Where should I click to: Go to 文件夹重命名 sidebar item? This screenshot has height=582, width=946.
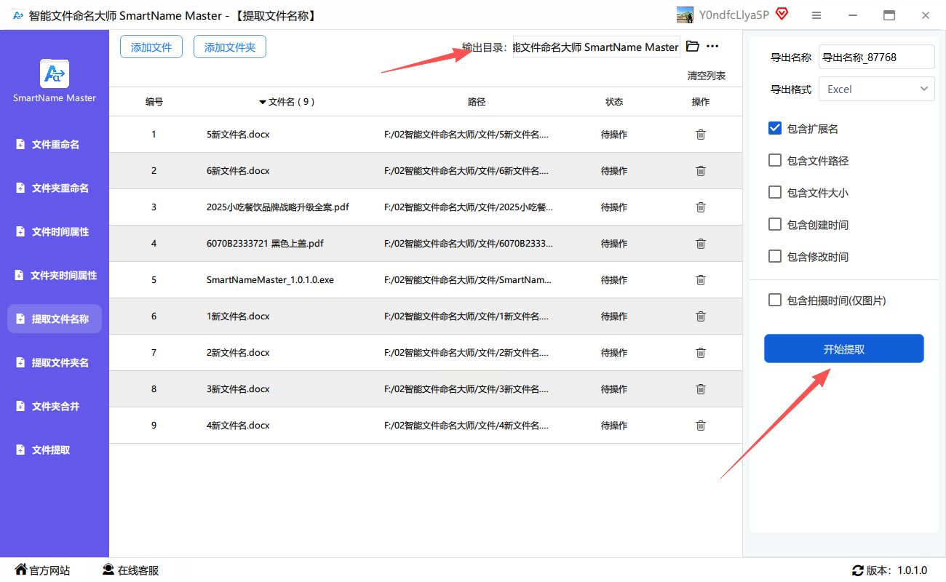click(x=55, y=188)
